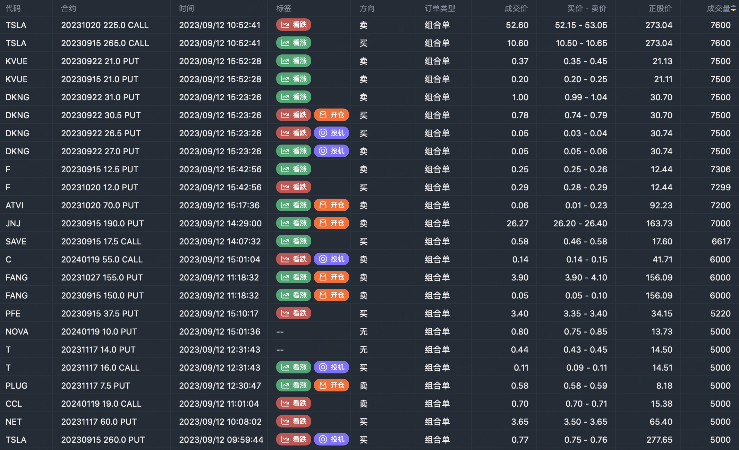
Task: Click 看跌 tag on PFE 37.5 PUT row
Action: click(294, 313)
